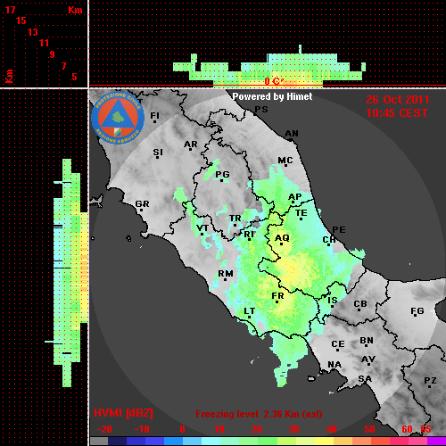Click the FG city label

tap(417, 311)
